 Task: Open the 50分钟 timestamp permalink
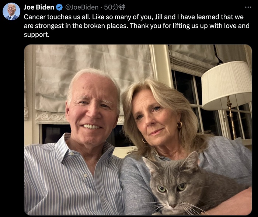[115, 7]
